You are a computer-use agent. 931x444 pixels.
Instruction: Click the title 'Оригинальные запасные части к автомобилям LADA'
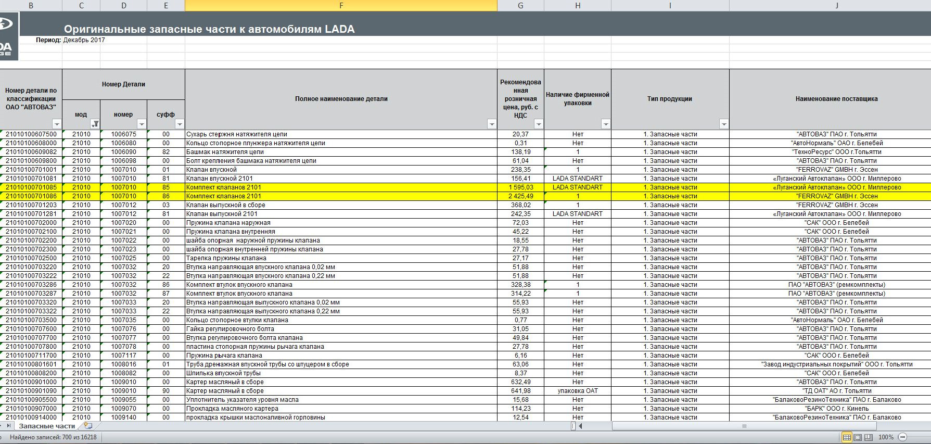(209, 29)
